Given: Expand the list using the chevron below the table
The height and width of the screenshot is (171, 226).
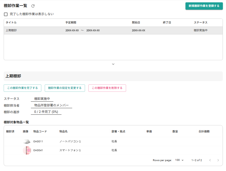Looking at the screenshot, I should (x=113, y=64).
